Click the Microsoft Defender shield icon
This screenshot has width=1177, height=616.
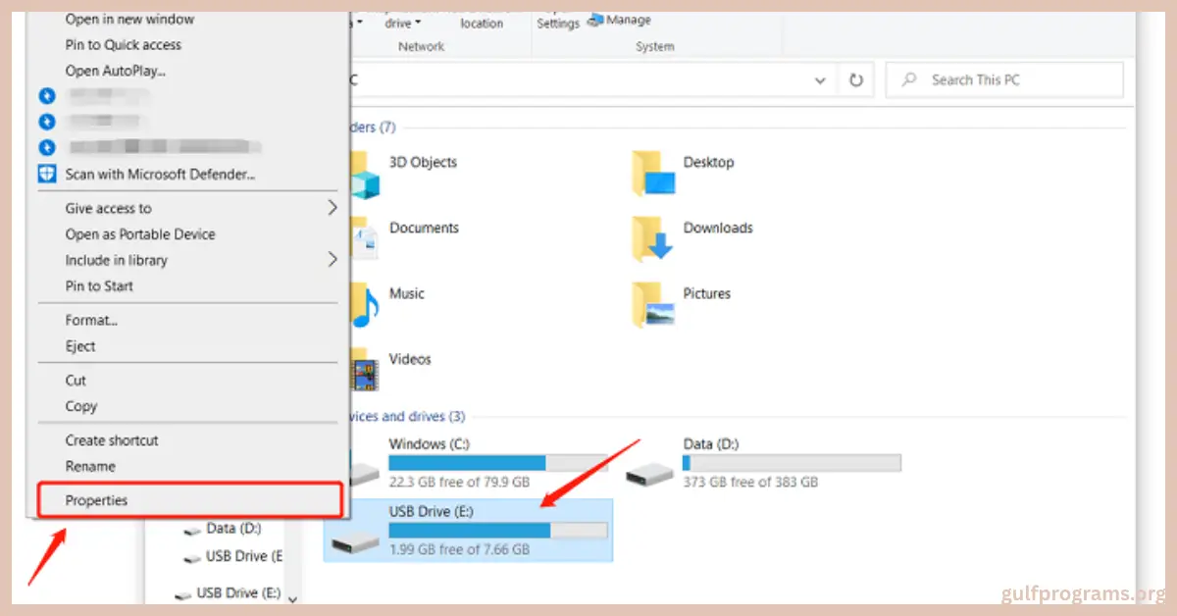[47, 175]
